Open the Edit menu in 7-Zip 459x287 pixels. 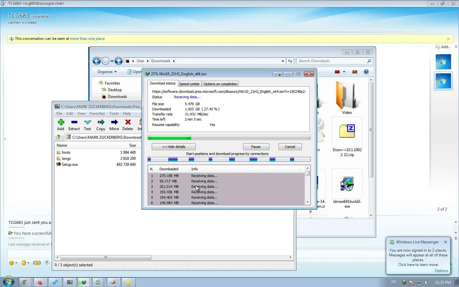[x=70, y=114]
